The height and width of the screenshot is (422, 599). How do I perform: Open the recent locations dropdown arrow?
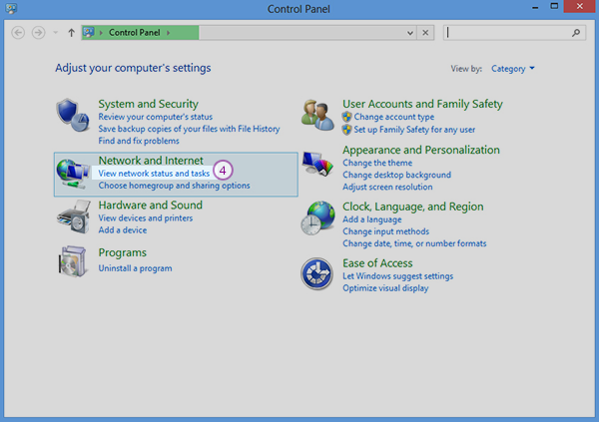55,33
